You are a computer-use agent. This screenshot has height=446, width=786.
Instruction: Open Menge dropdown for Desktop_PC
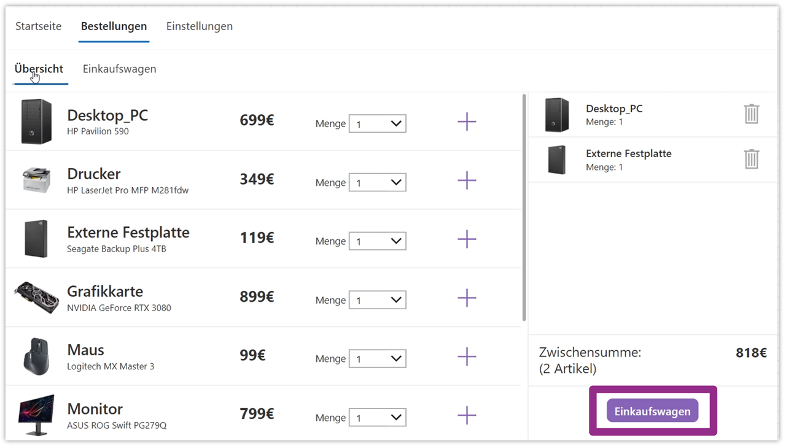377,124
